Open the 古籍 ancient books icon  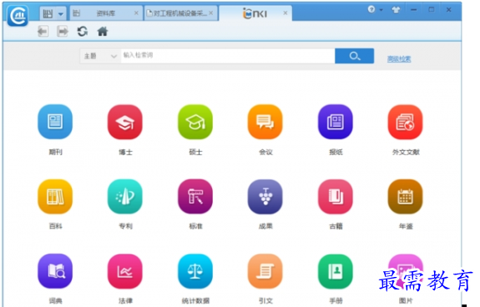point(336,196)
